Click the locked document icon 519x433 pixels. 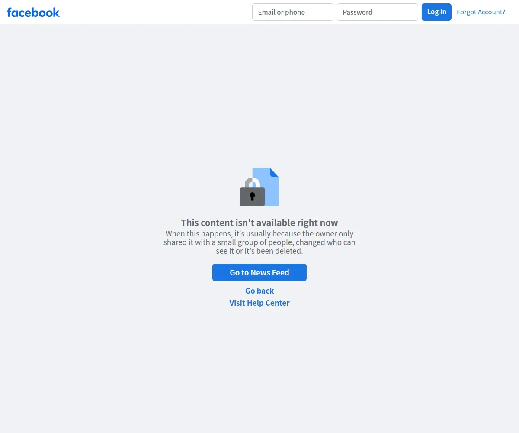click(x=259, y=187)
